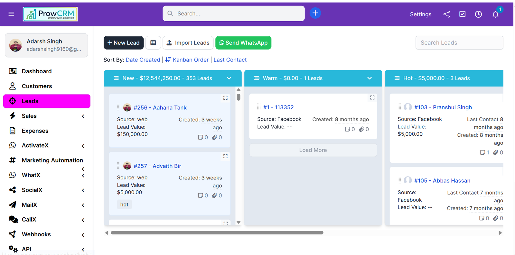The width and height of the screenshot is (515, 255).
Task: Expand the SocialX submenu chevron
Action: [x=83, y=190]
